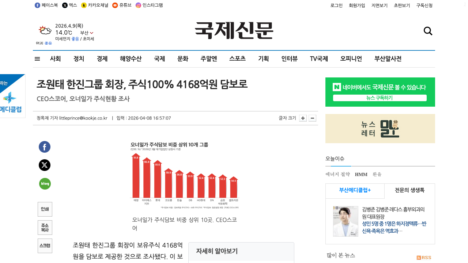This screenshot has width=468, height=263.
Task: Increase the font size with plus
Action: [303, 118]
